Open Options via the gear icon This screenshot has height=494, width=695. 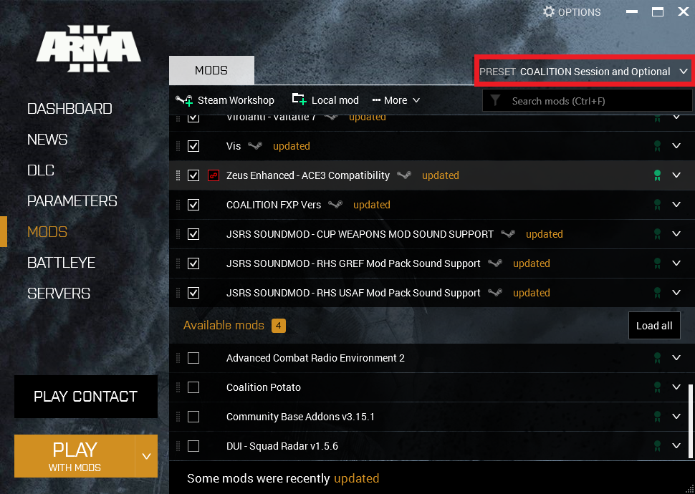(549, 11)
